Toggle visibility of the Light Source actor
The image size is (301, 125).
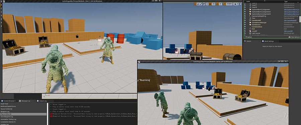pyautogui.click(x=245, y=33)
